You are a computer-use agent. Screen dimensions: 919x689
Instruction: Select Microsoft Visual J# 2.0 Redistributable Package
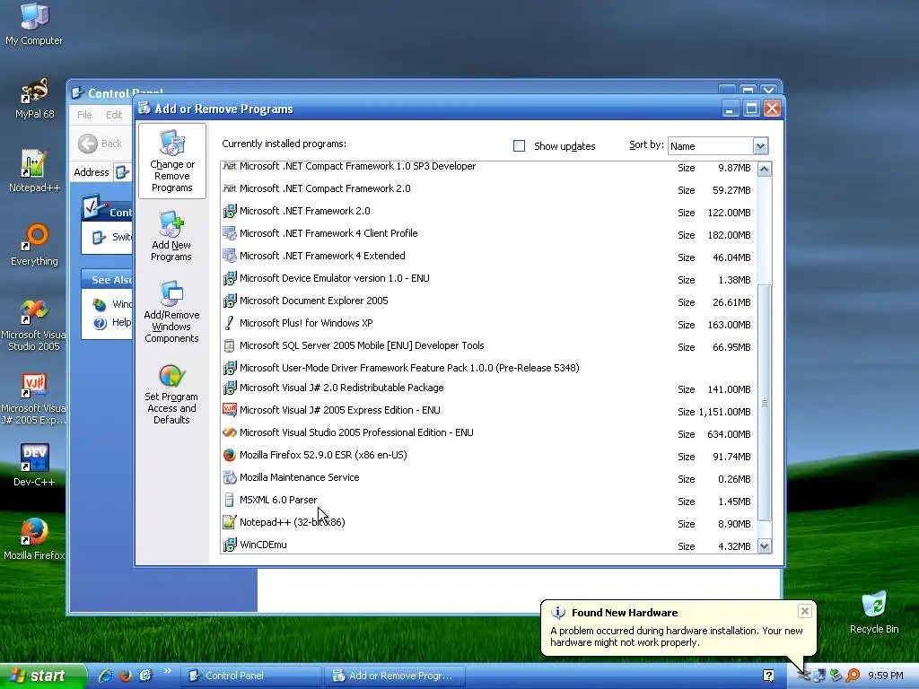pyautogui.click(x=489, y=388)
